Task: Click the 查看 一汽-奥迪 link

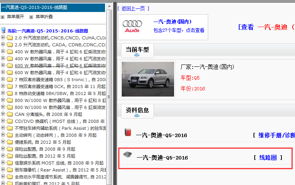Action: pyautogui.click(x=266, y=27)
